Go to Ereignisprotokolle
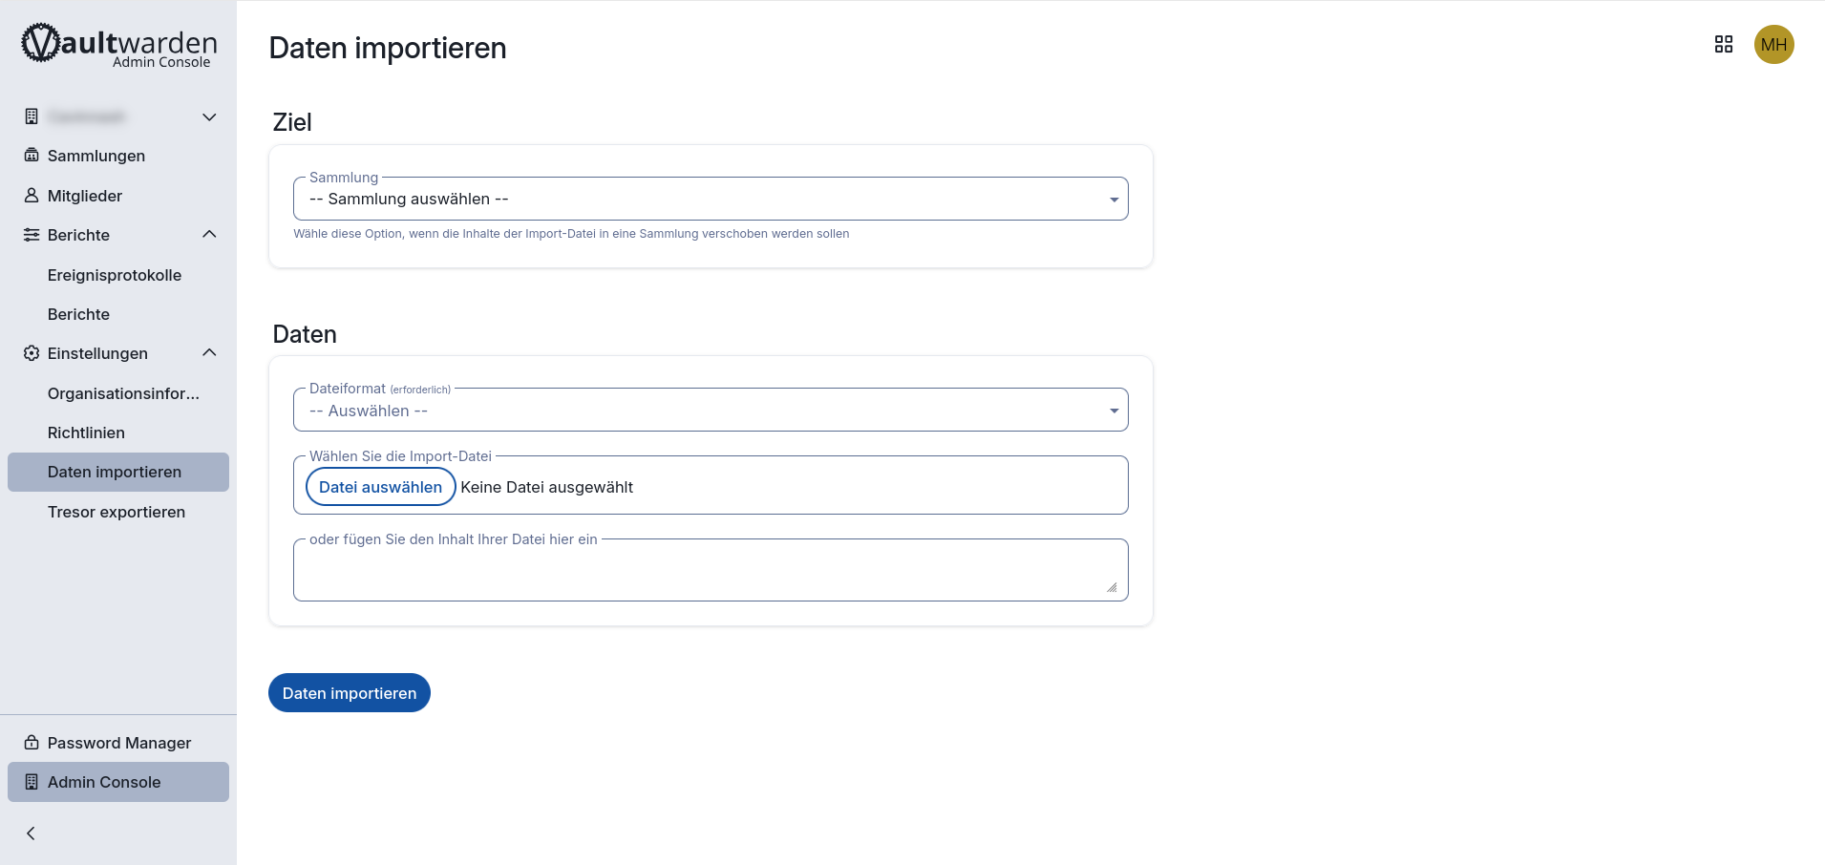 pyautogui.click(x=115, y=275)
